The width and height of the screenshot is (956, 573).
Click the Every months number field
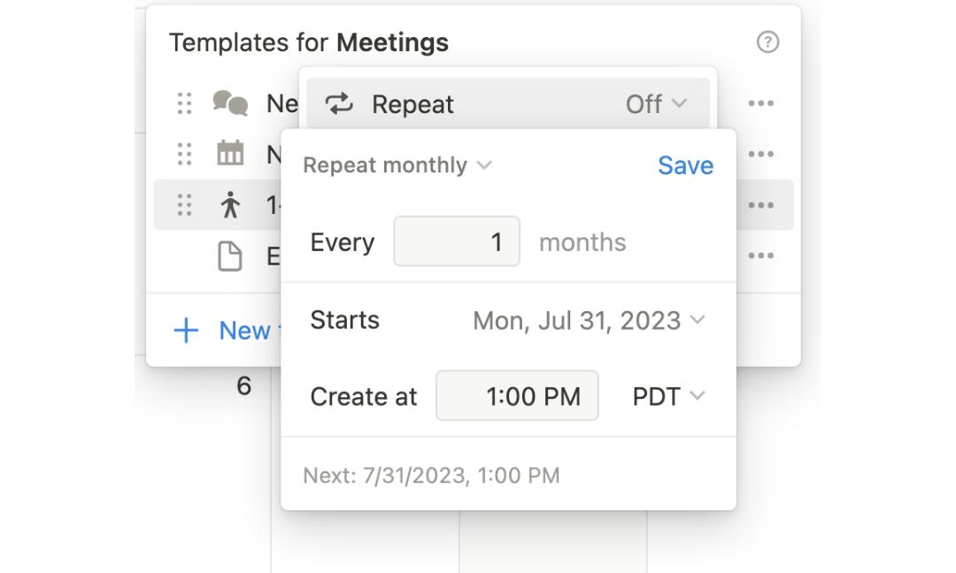point(457,241)
